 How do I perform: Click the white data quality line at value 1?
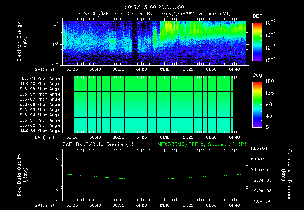click(213, 180)
